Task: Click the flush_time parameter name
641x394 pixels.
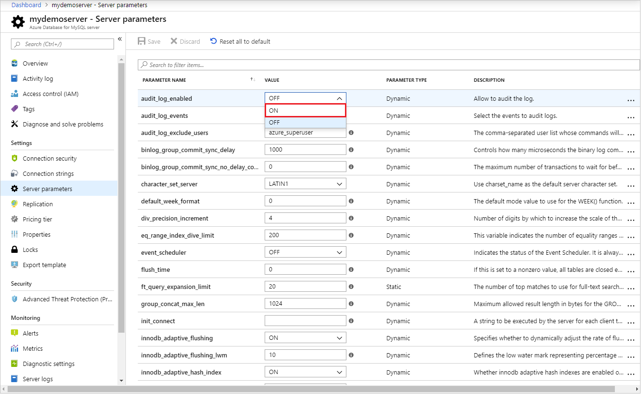Action: click(155, 269)
